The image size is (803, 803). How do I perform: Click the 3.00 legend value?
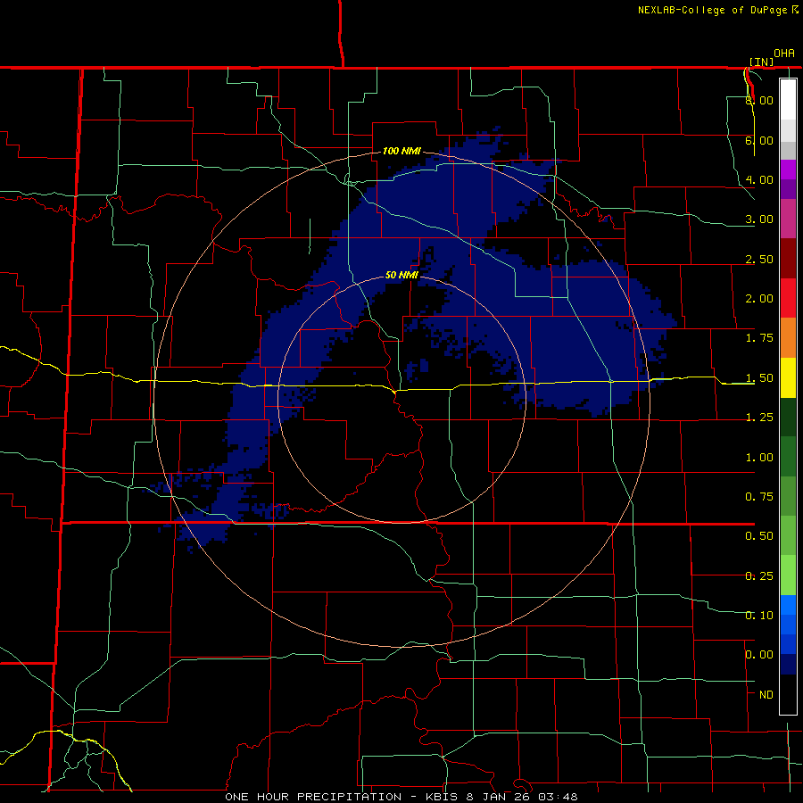click(759, 219)
